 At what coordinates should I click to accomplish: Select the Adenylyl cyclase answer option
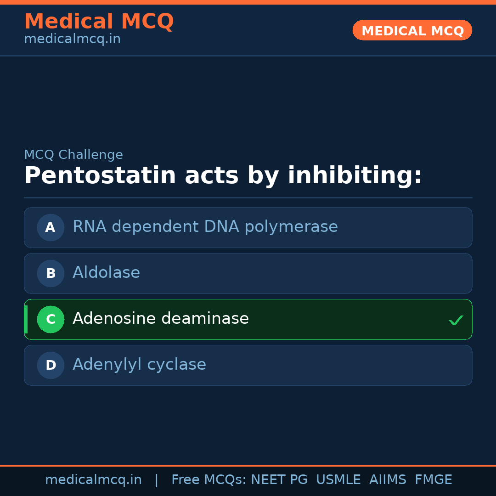[x=139, y=365]
